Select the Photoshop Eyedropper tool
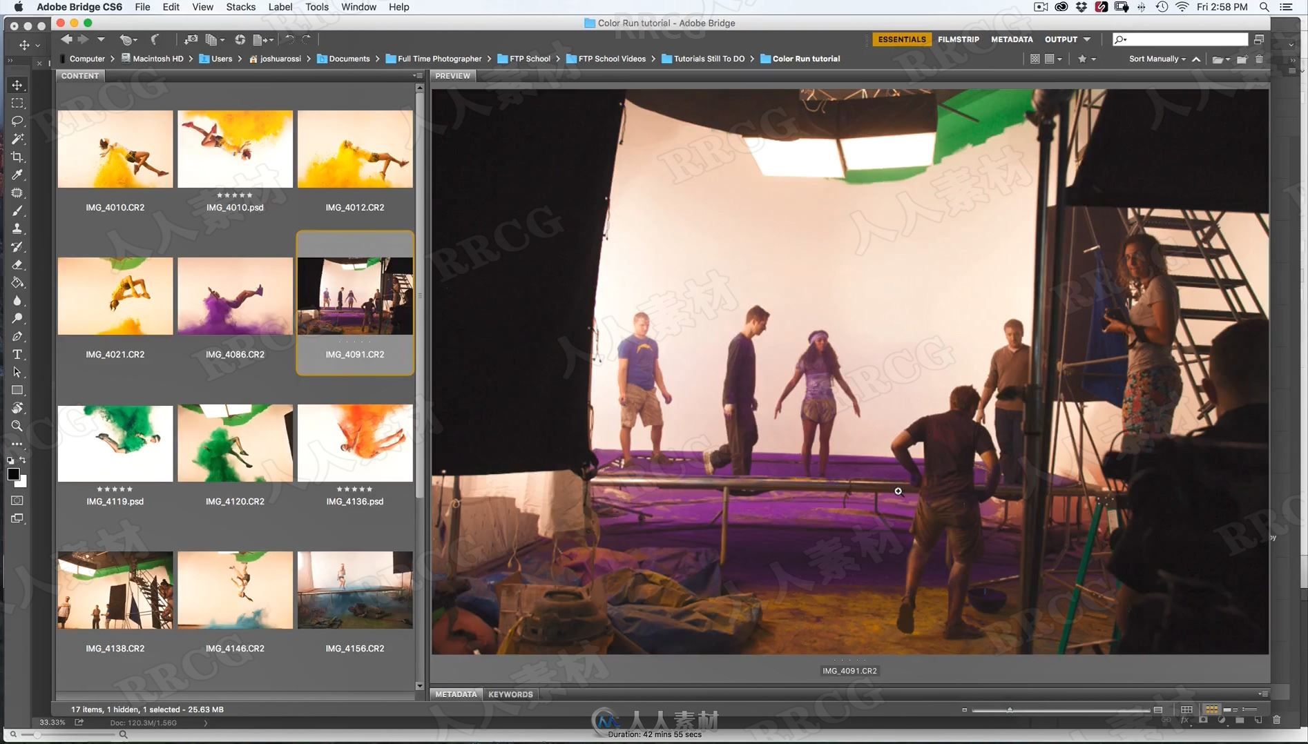Screen dimensions: 1308x744 [x=17, y=175]
